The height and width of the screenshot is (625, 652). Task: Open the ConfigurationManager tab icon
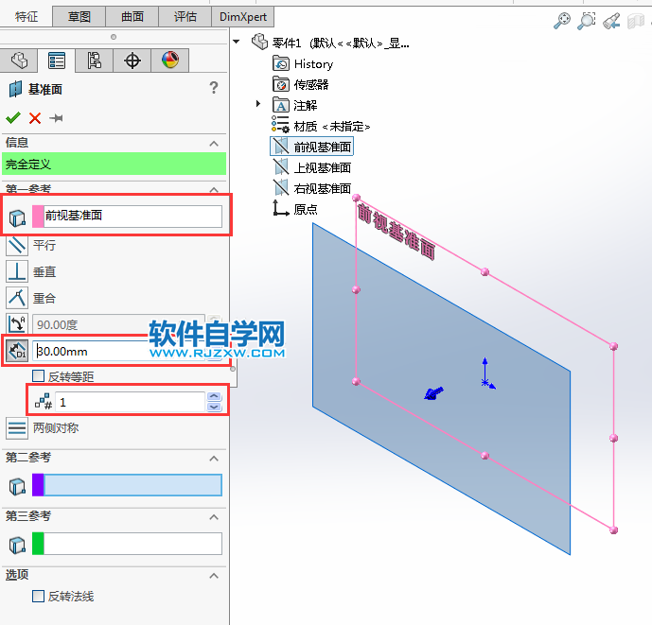[95, 61]
